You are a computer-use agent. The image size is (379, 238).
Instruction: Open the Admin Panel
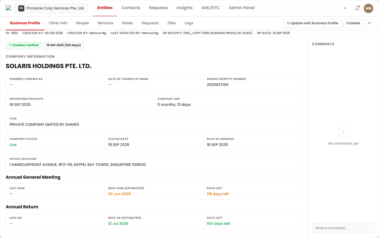click(x=241, y=8)
